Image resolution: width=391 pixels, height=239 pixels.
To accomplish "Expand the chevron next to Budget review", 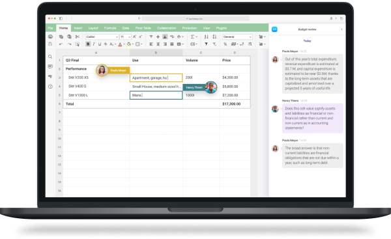I will click(341, 29).
